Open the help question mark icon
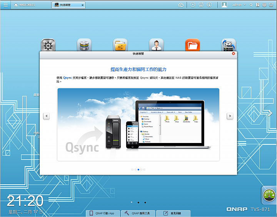This screenshot has height=217, width=277. tap(257, 5)
